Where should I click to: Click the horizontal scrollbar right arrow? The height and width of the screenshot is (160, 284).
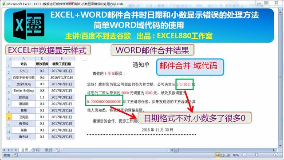pos(274,150)
